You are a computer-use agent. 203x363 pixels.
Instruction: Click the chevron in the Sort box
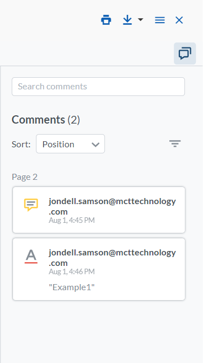[95, 145]
